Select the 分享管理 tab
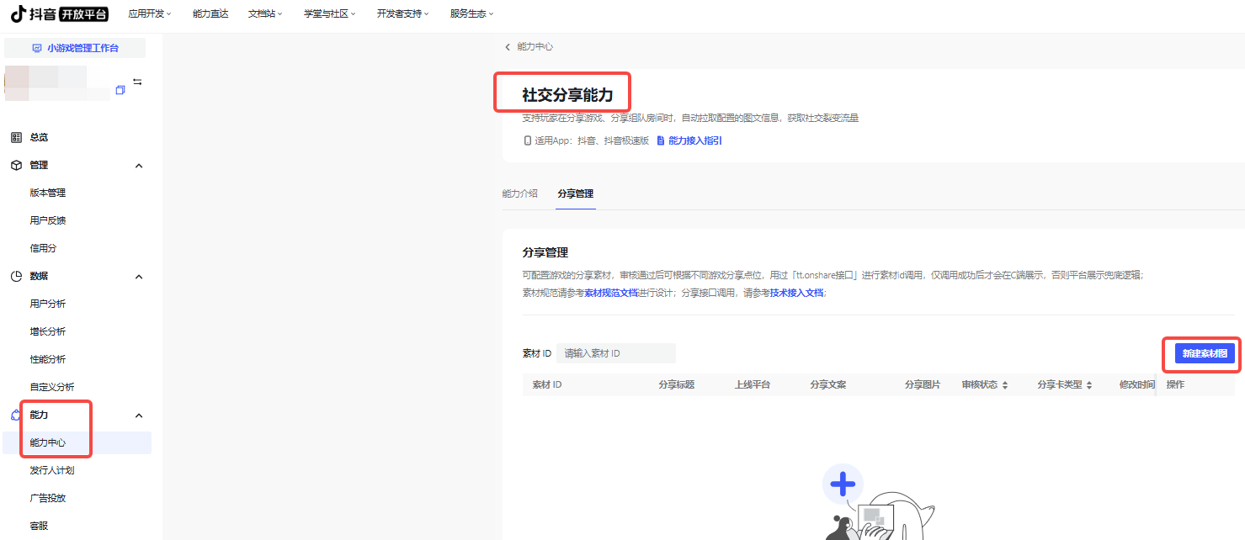Screen dimensions: 1245x540 click(576, 193)
